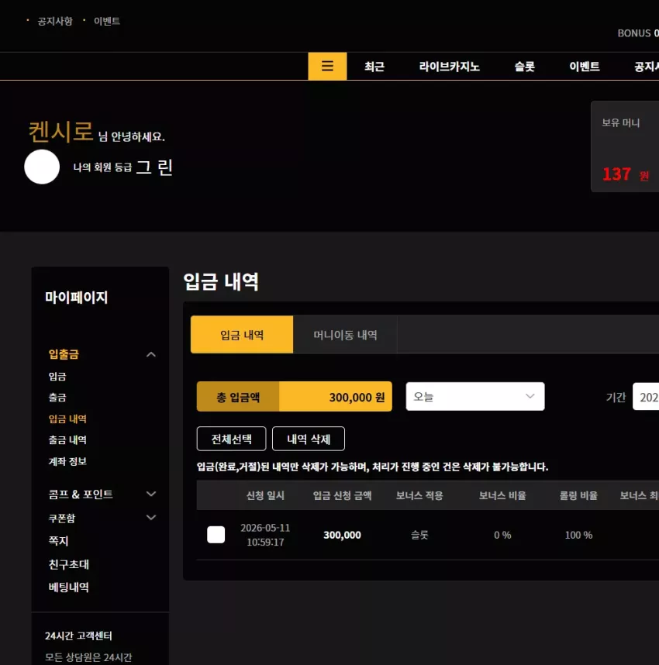Click the 켄시로 username text
The height and width of the screenshot is (665, 659).
[60, 132]
